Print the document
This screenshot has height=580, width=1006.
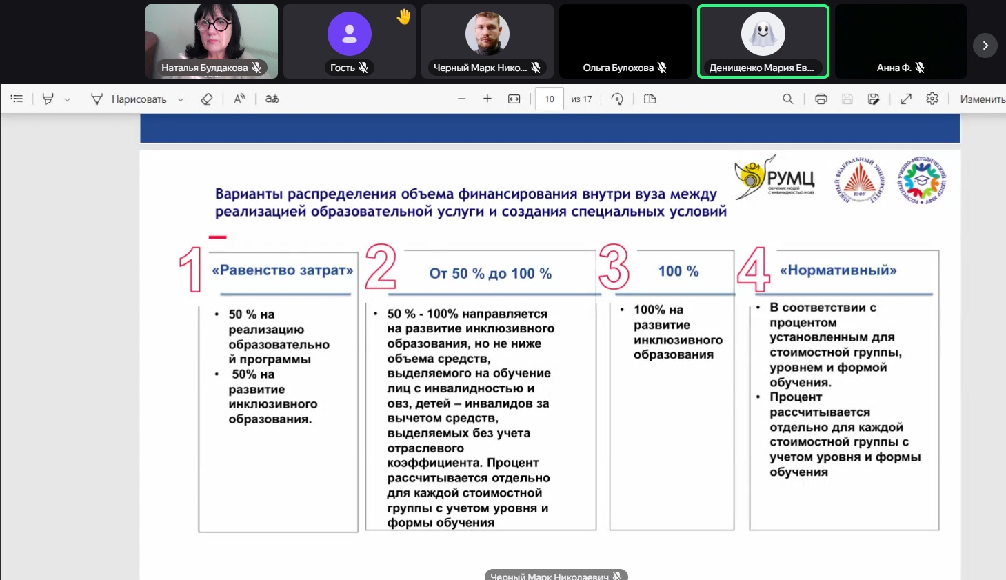click(x=821, y=99)
